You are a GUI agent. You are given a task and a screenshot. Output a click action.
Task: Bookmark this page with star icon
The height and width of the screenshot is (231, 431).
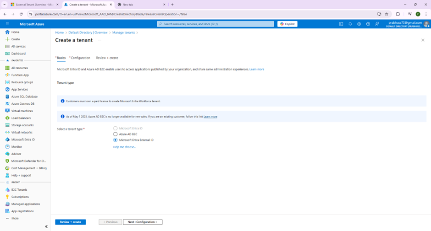click(387, 14)
